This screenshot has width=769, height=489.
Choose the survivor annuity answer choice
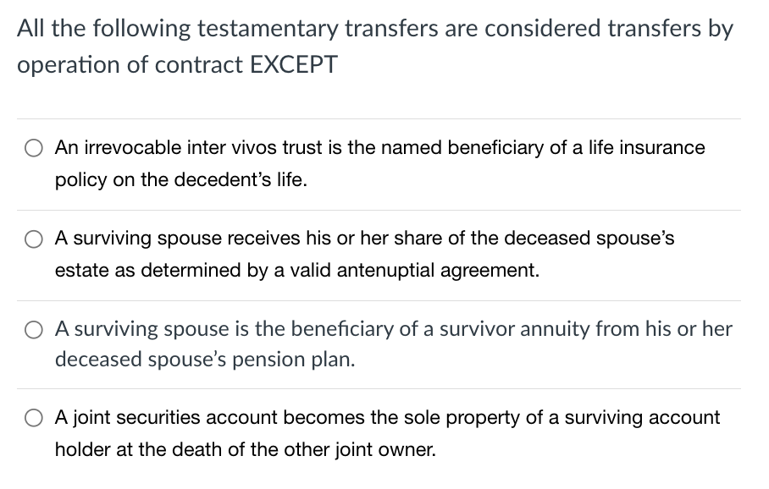(x=34, y=329)
